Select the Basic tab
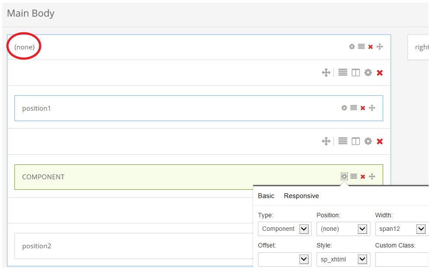 pyautogui.click(x=266, y=196)
